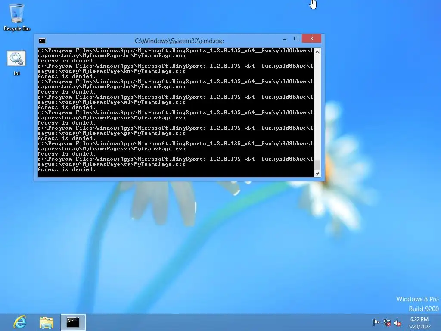Select the lol file icon on desktop
The width and height of the screenshot is (441, 331).
16,63
